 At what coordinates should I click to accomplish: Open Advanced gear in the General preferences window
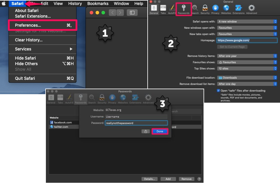[x=251, y=9]
